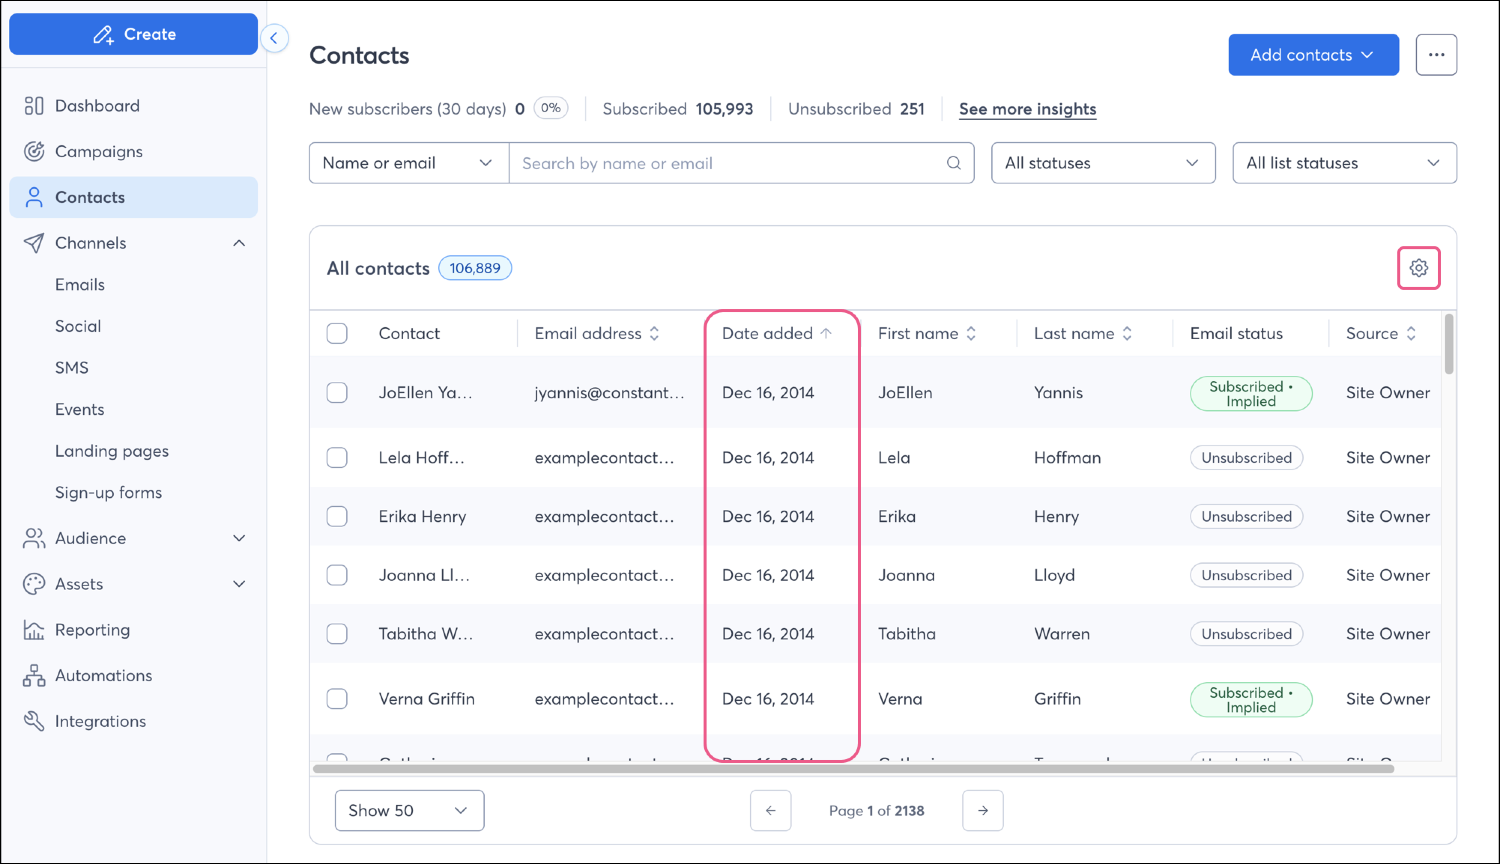1500x864 pixels.
Task: Check the select-all contacts checkbox
Action: [337, 333]
